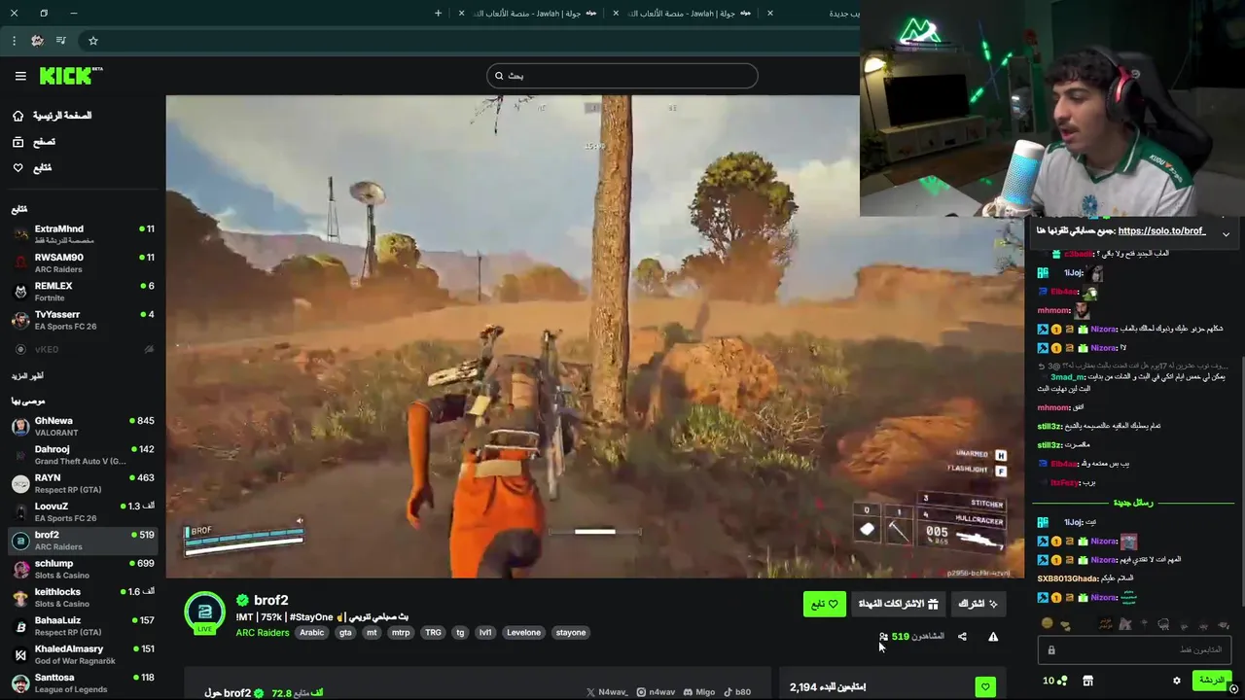Open the Following sidebar item with heart icon
The height and width of the screenshot is (700, 1245).
coord(83,168)
